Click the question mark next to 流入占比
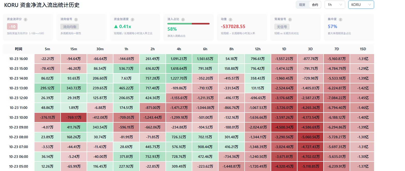The image size is (405, 171). 183,20
